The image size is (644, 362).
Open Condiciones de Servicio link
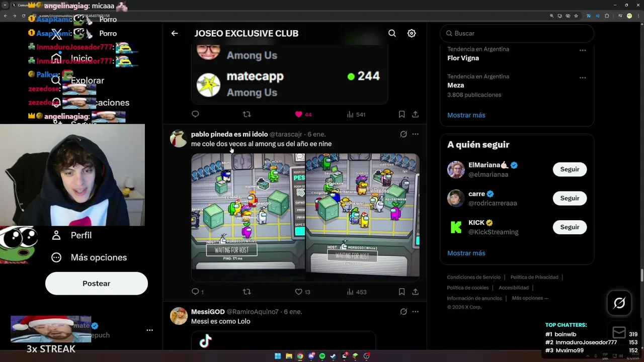pos(473,277)
